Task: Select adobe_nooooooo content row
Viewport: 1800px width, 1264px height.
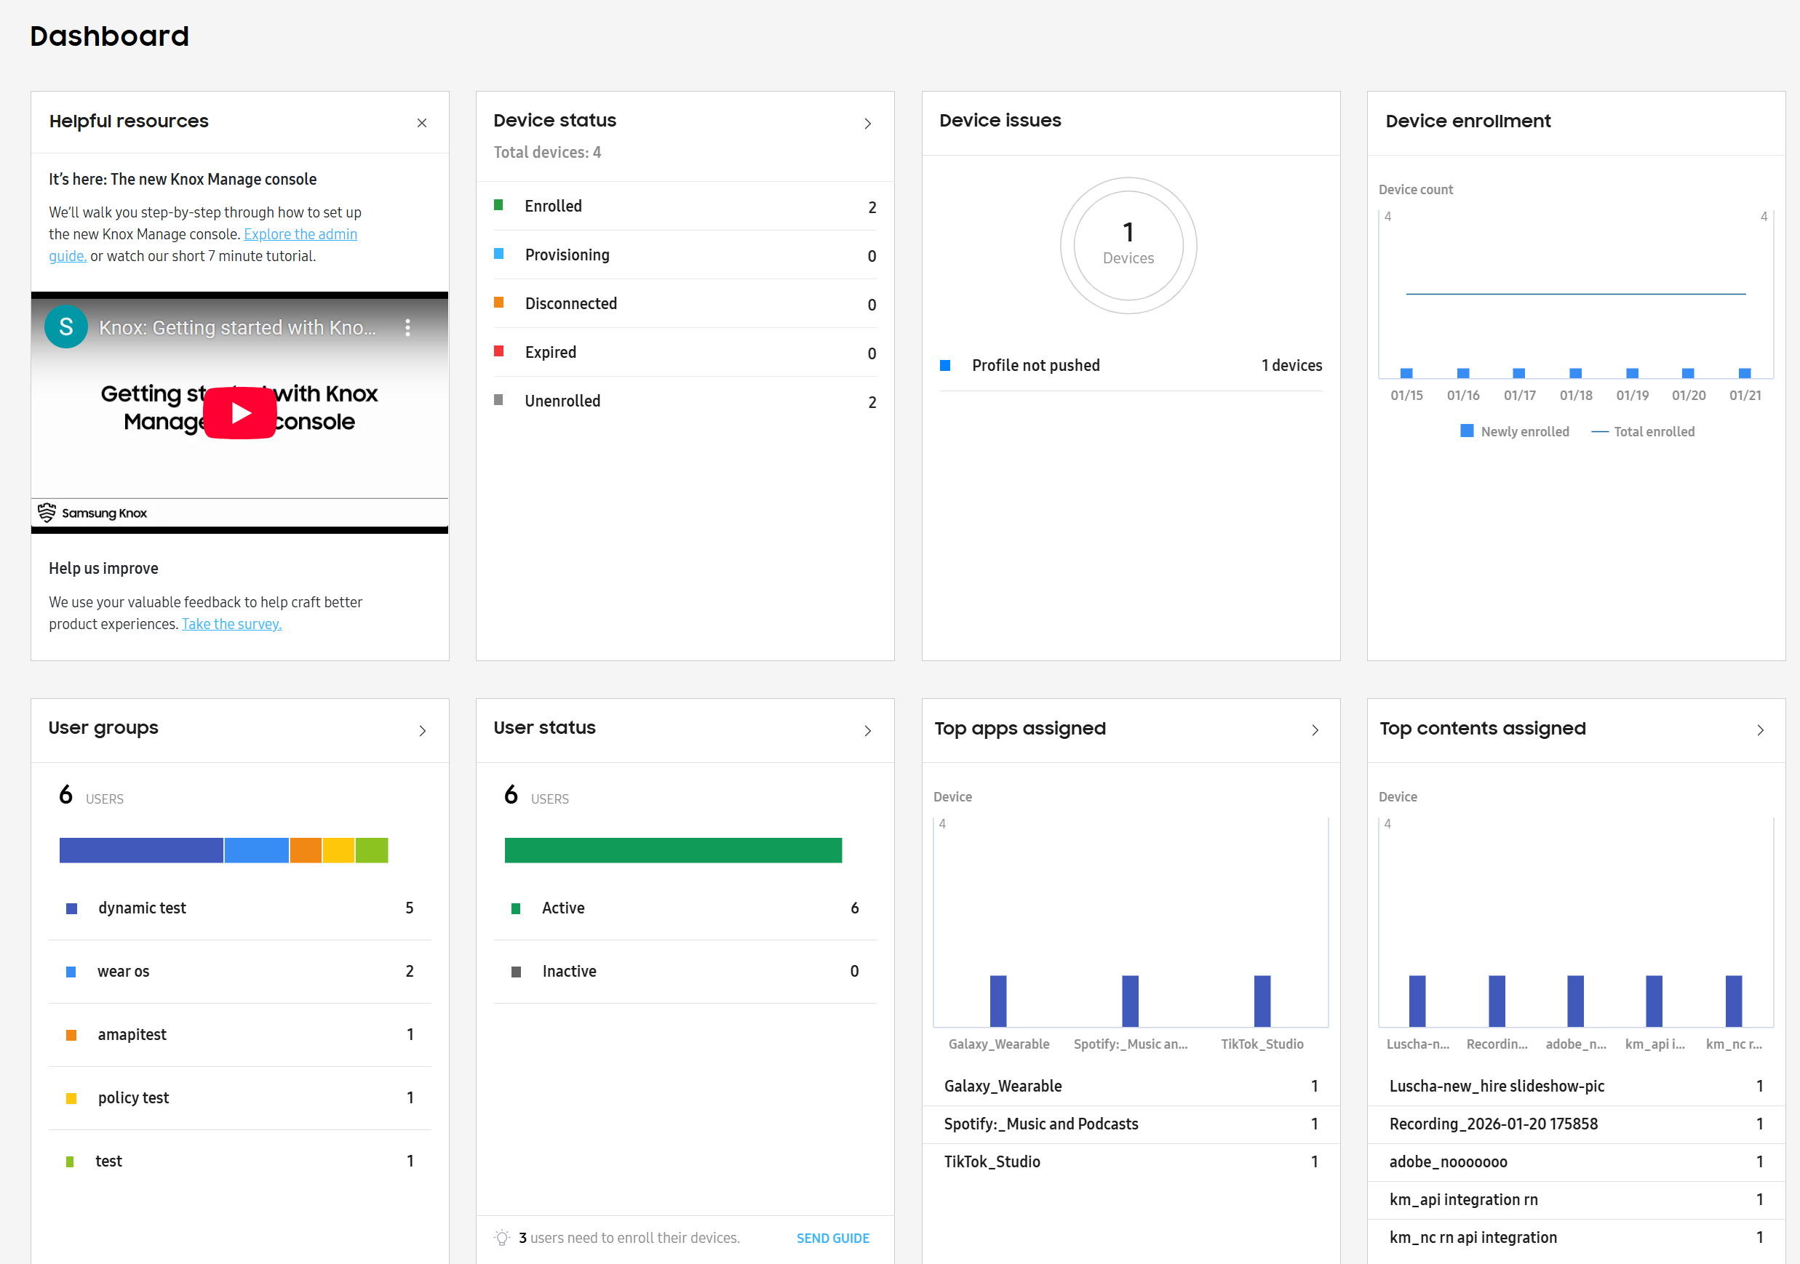Action: pyautogui.click(x=1576, y=1162)
